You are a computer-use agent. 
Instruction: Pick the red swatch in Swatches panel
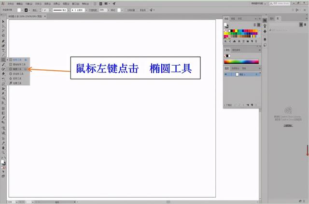click(234, 31)
